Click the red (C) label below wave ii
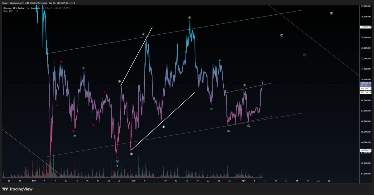Viewport: 374px width, 195px height. coord(117,158)
